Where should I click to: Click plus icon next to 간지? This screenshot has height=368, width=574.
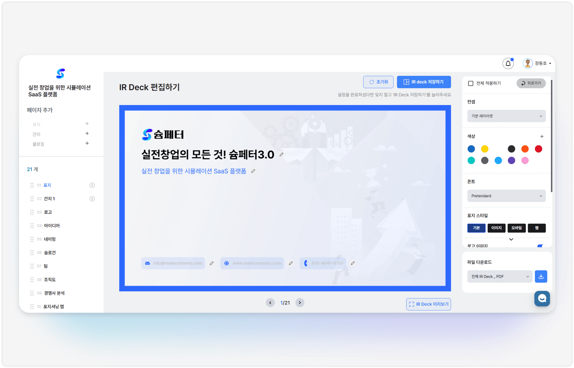coord(87,134)
